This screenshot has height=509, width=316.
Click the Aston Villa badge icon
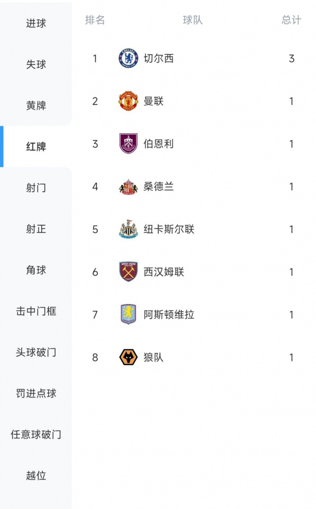click(128, 315)
